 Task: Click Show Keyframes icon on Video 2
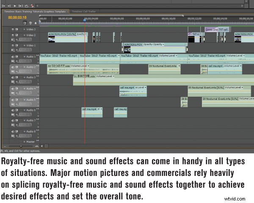tap(17, 40)
